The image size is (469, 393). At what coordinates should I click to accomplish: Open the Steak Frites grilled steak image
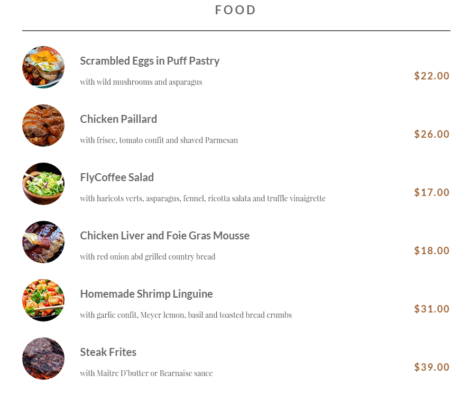click(43, 359)
